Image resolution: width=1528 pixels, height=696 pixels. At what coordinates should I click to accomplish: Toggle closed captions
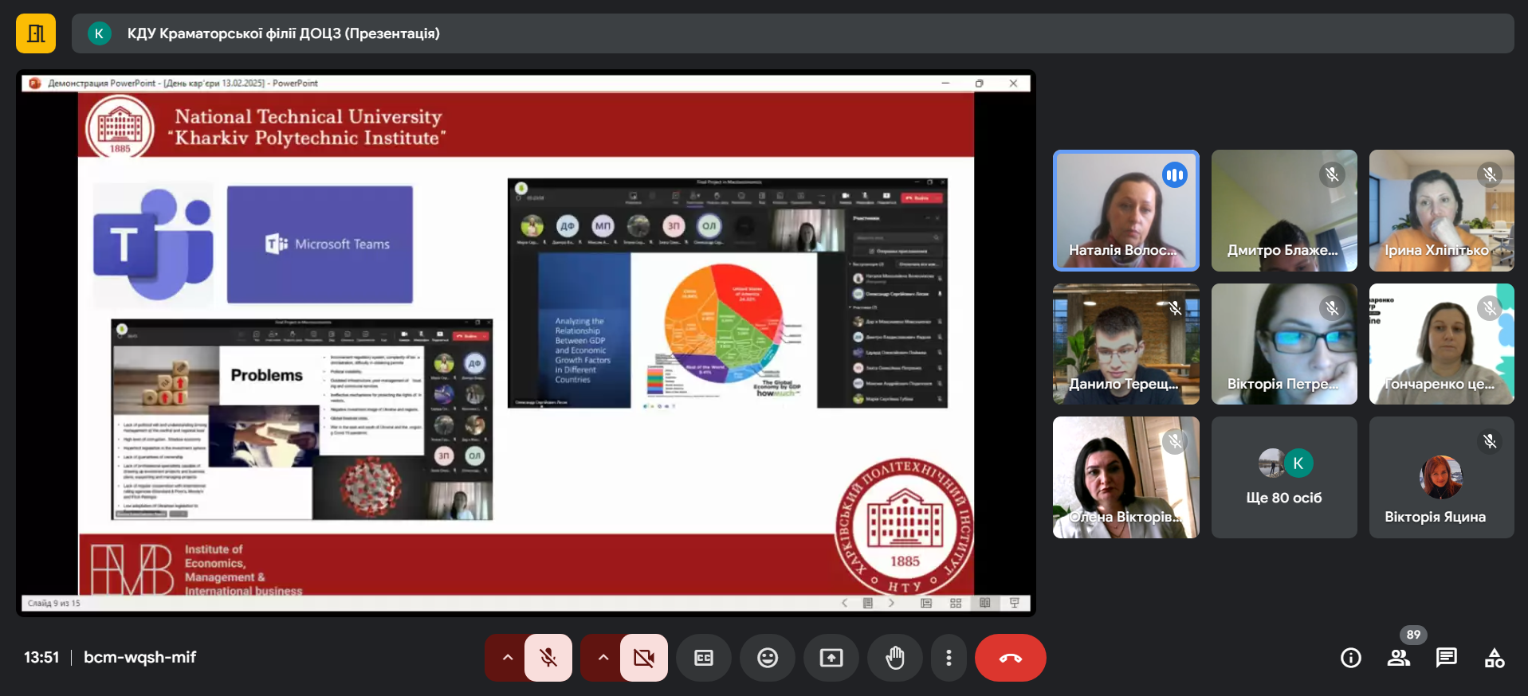(704, 658)
